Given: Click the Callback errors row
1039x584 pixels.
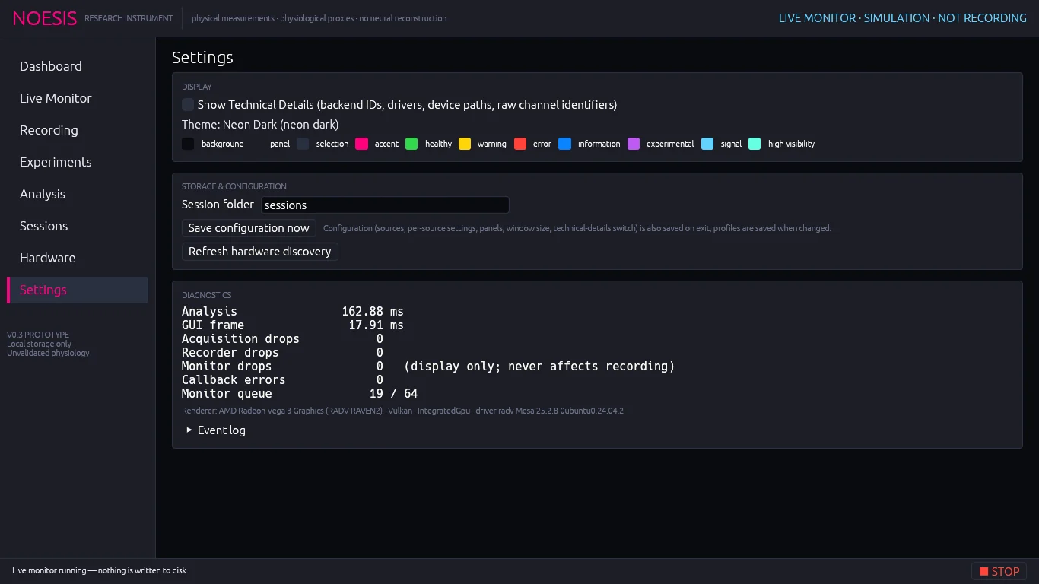Looking at the screenshot, I should [x=282, y=379].
